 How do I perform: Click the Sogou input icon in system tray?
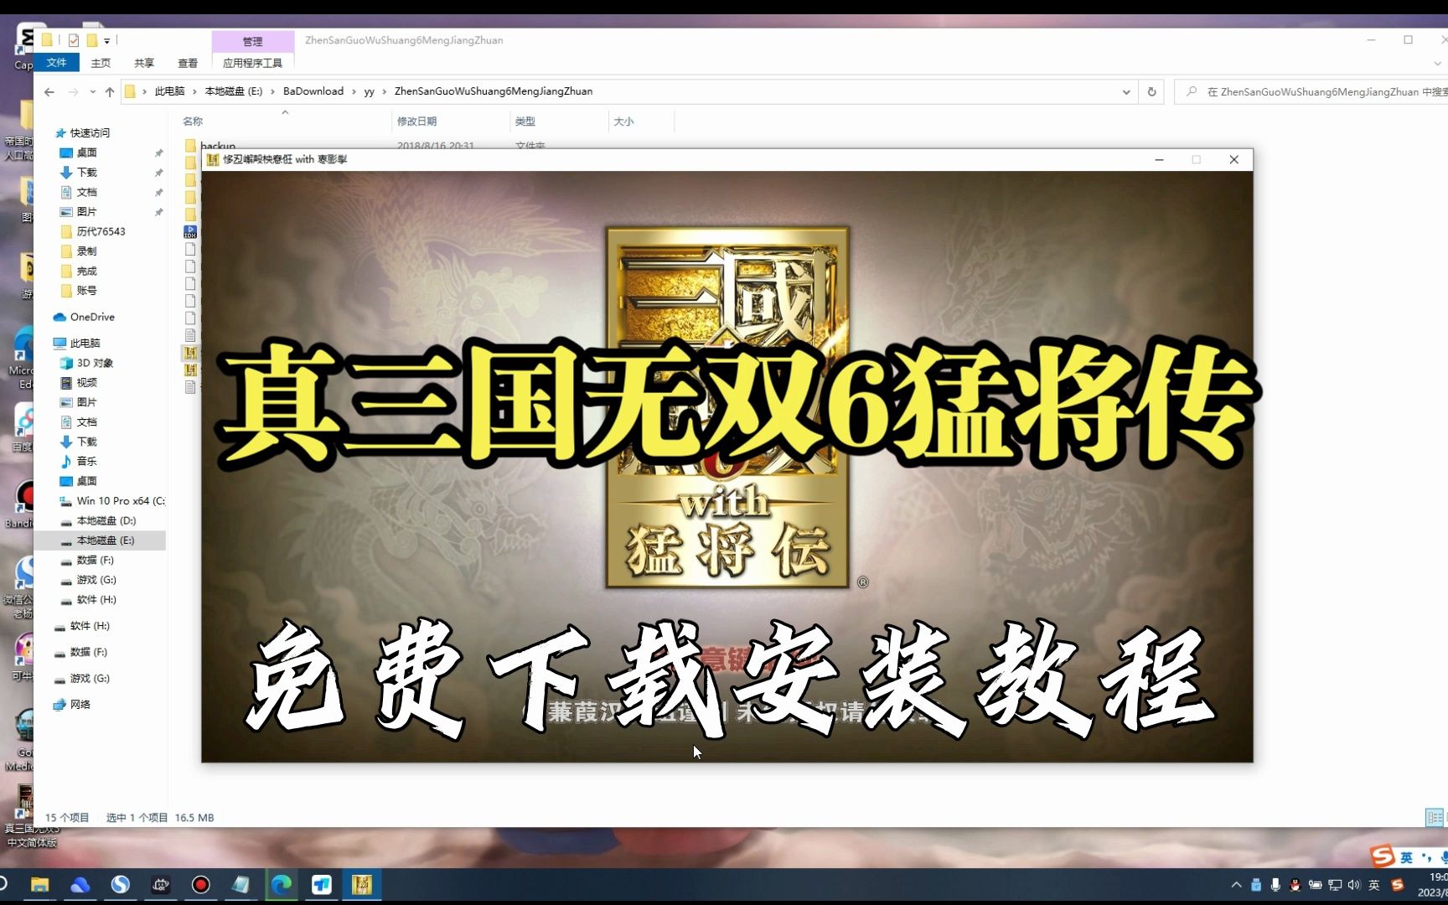1397,885
